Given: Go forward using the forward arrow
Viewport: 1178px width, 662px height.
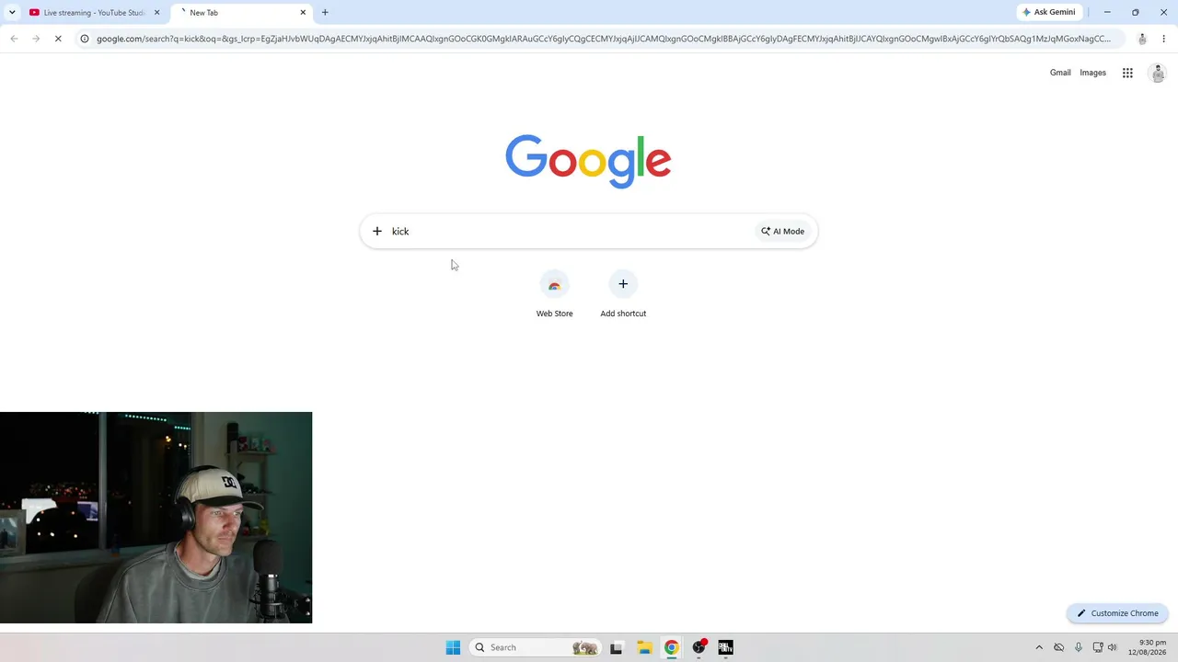Looking at the screenshot, I should click(x=36, y=39).
